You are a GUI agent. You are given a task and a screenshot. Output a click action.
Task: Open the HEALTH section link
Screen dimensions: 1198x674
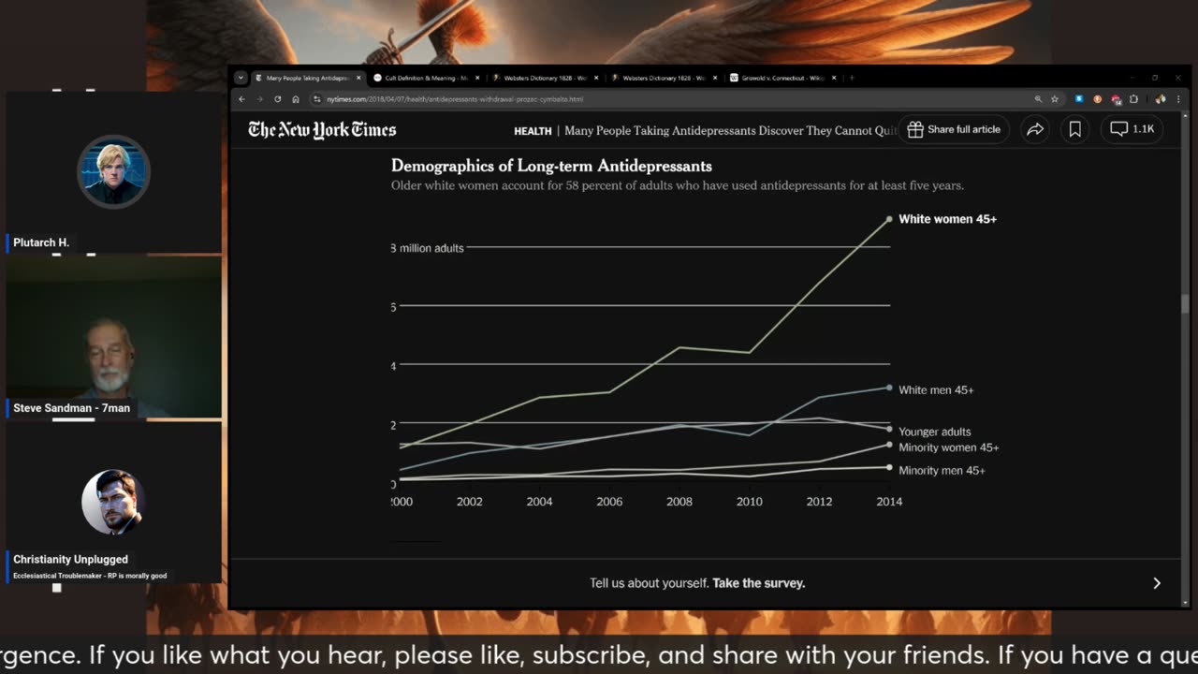click(533, 131)
